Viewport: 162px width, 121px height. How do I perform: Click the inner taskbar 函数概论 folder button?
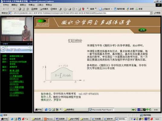click(76, 110)
